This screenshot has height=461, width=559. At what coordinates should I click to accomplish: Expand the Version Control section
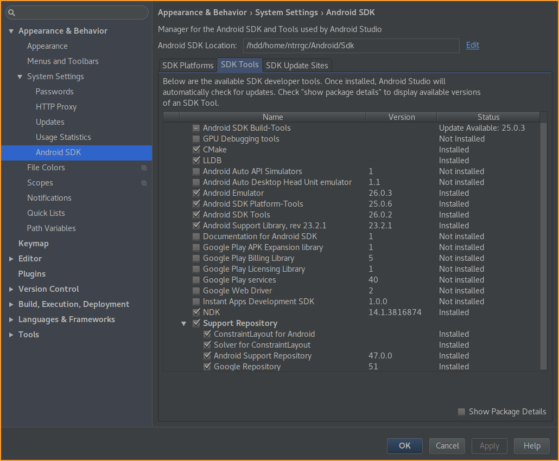tap(11, 289)
